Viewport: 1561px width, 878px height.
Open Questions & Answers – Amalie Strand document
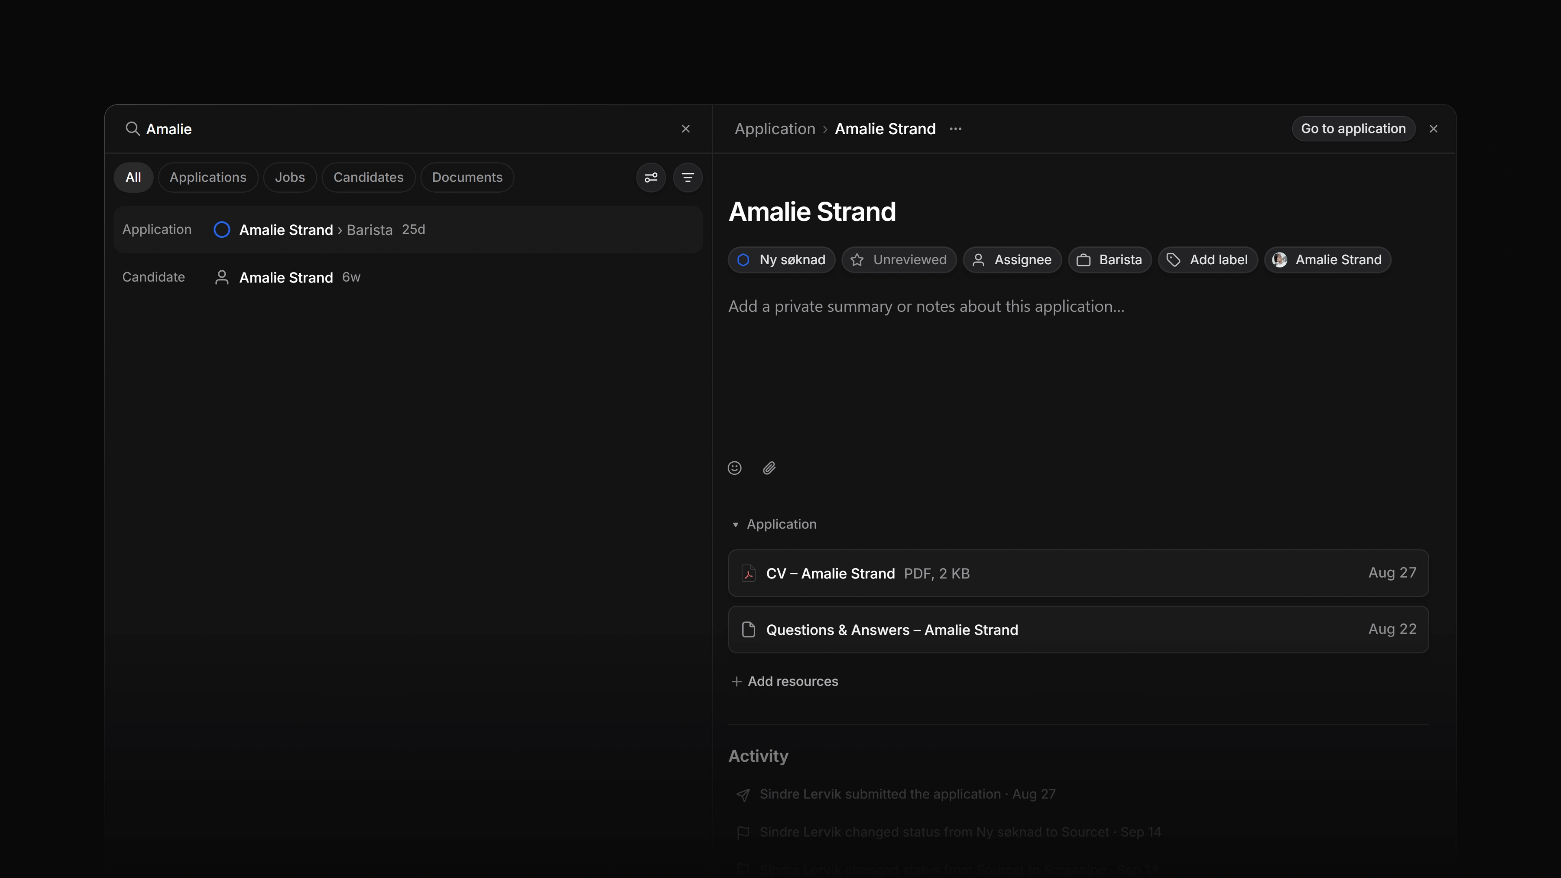[1078, 630]
